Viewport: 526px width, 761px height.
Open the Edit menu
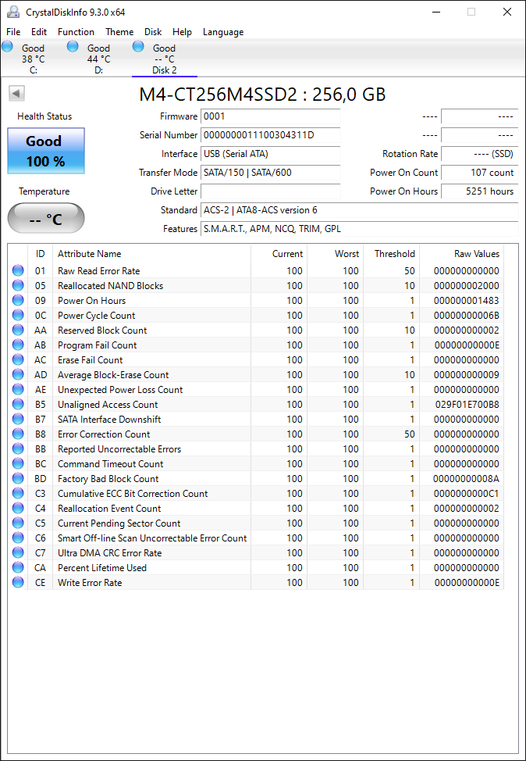tap(39, 32)
